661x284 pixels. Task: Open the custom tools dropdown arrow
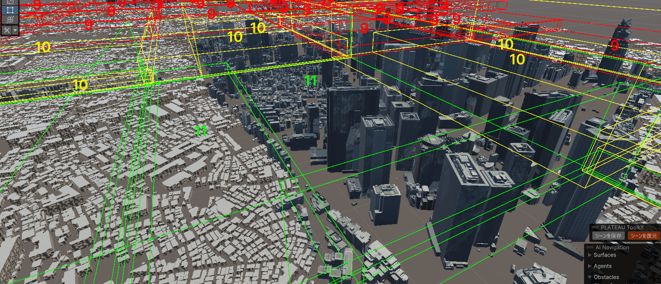click(16, 30)
